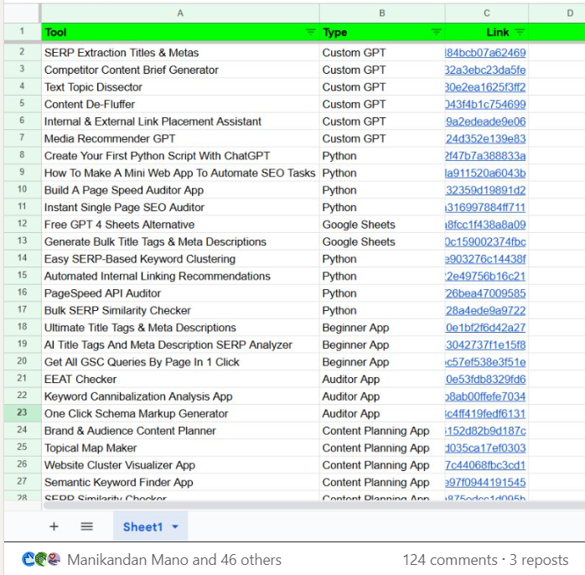
Task: Open link for Semantic Keyword Finder App
Action: [x=485, y=482]
